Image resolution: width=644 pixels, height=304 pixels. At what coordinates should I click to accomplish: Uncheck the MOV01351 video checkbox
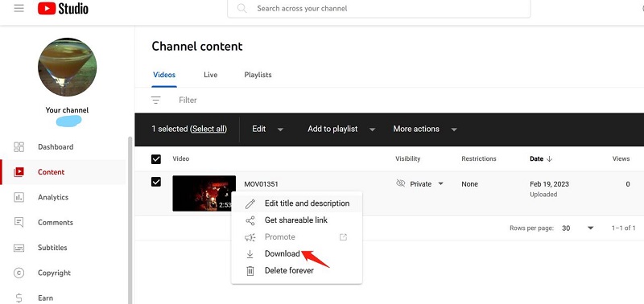pos(156,181)
